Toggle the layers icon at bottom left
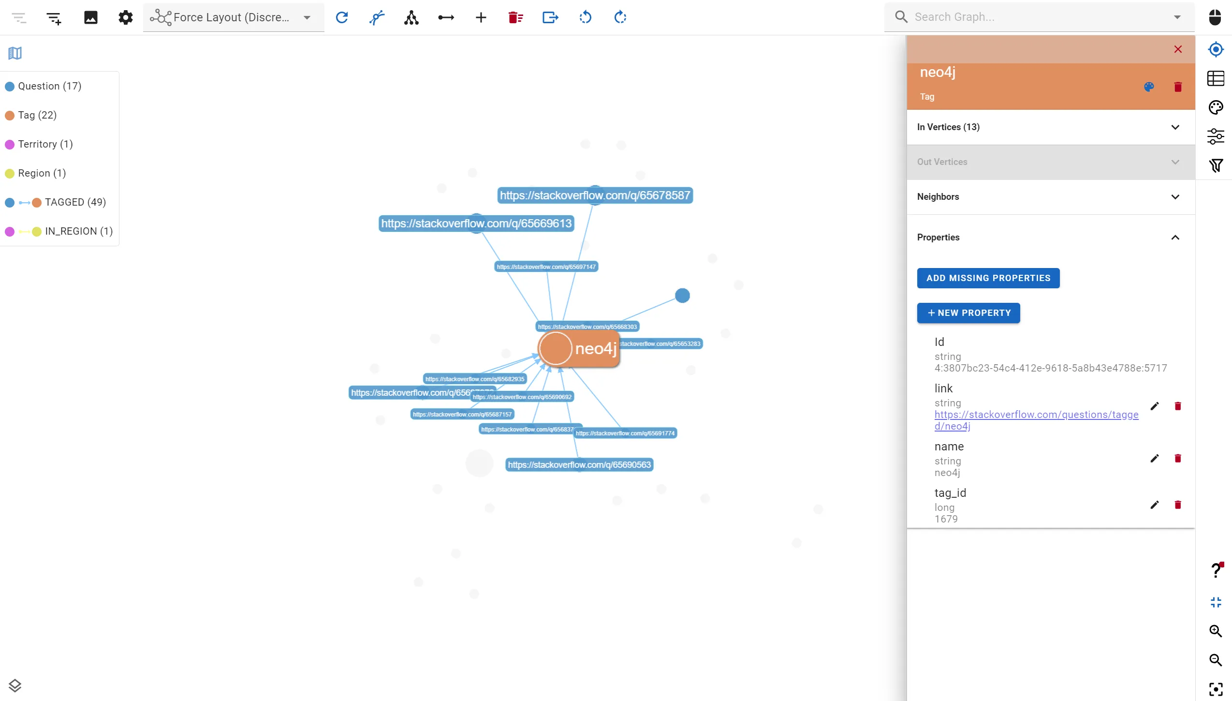Screen dimensions: 1232x701 (15, 686)
